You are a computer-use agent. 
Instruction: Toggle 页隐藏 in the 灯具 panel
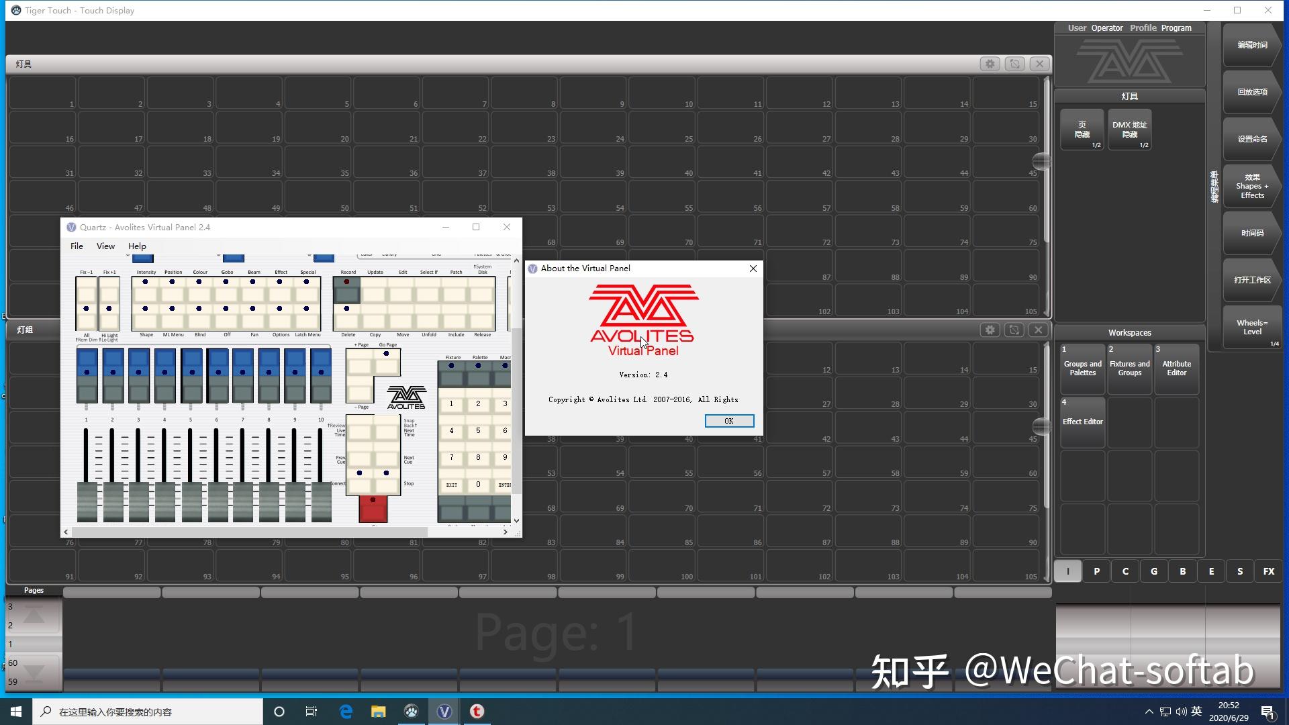point(1082,129)
